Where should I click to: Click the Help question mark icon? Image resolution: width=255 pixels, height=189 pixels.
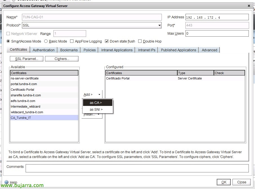[x=6, y=182]
